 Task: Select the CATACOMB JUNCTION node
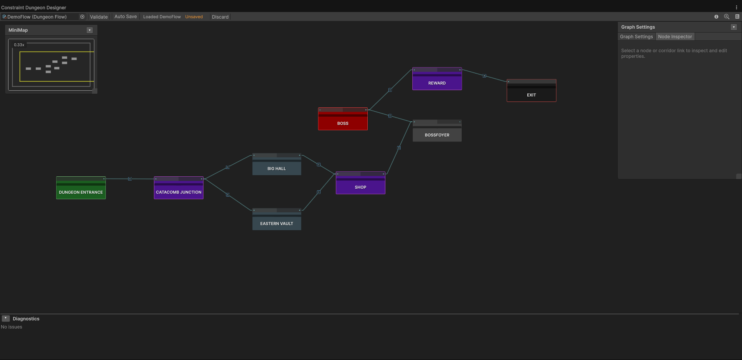click(x=179, y=188)
